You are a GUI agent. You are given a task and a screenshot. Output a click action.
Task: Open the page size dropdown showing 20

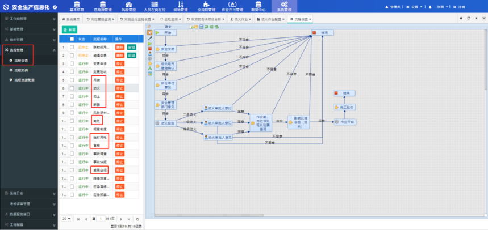tap(66, 218)
